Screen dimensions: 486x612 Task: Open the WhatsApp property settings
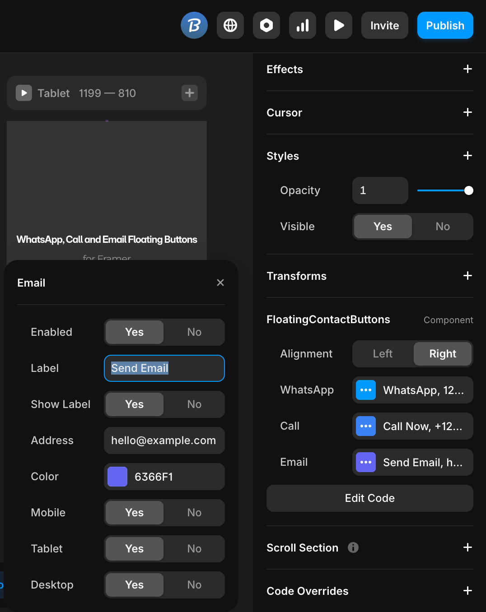(412, 390)
